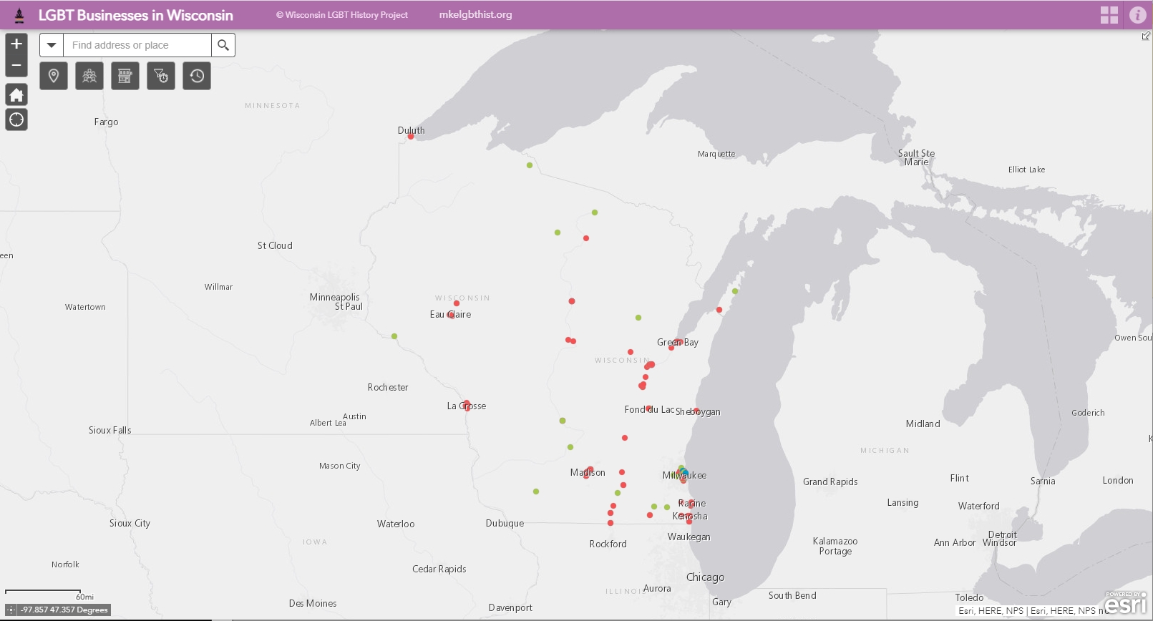The image size is (1153, 621).
Task: Open the filter by time widget
Action: [x=161, y=76]
